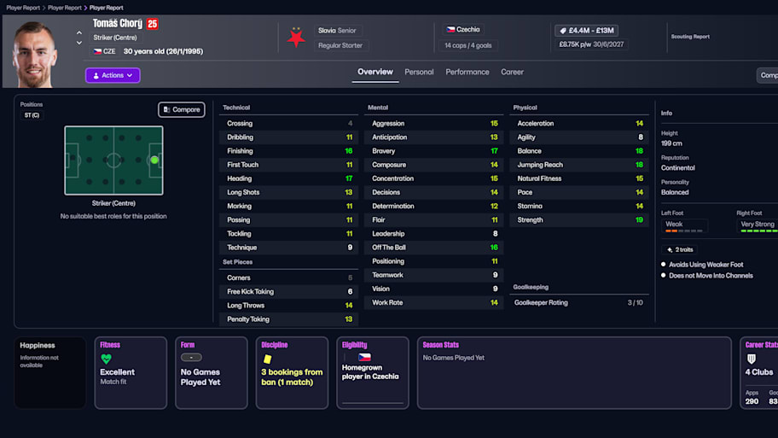Click the Scouting Report label

(690, 37)
